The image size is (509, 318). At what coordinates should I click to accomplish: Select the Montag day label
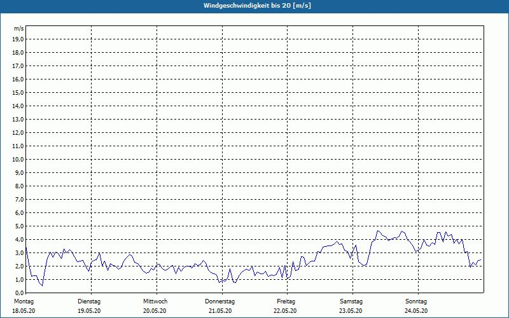24,301
